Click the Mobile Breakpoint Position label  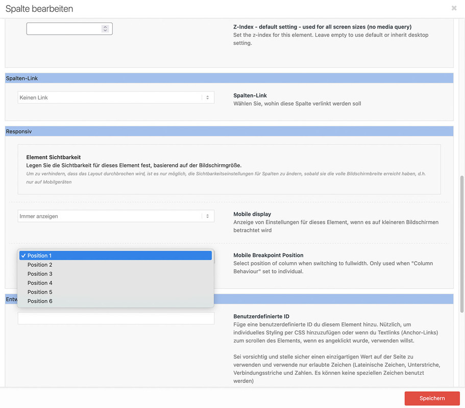(268, 255)
